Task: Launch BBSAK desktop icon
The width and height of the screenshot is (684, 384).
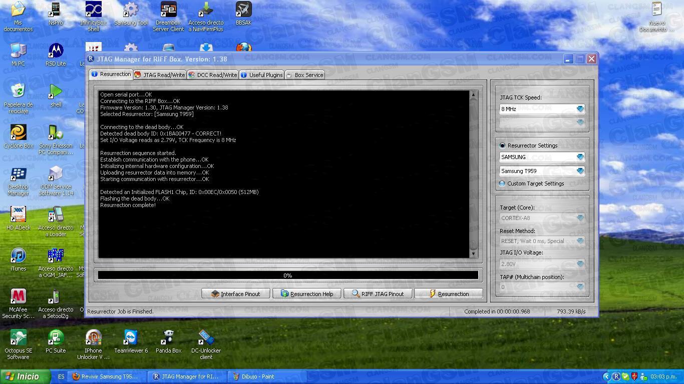Action: point(243,13)
